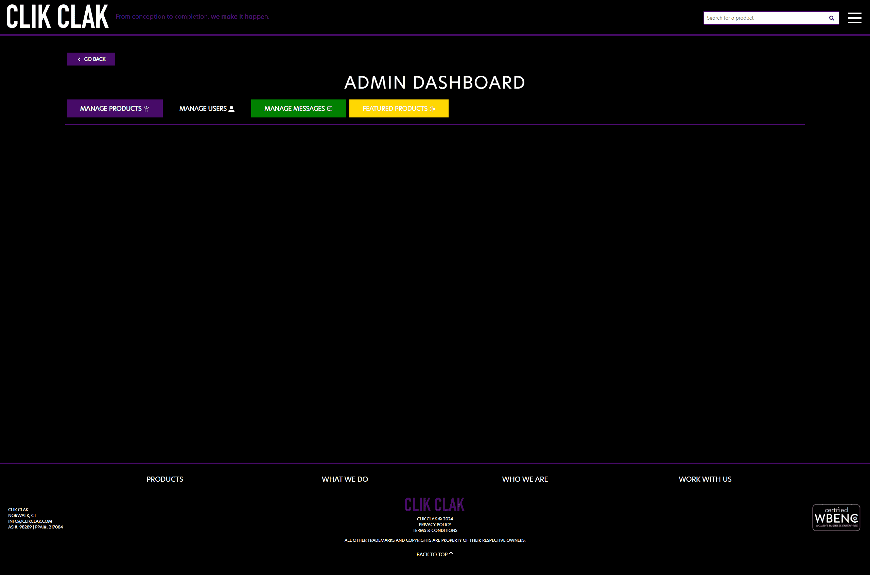
Task: Click the Back to Top caret
Action: 451,553
